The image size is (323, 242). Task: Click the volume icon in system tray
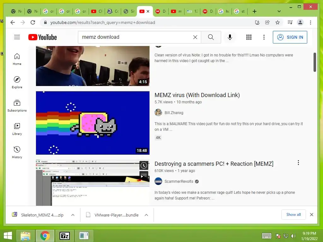click(x=293, y=236)
